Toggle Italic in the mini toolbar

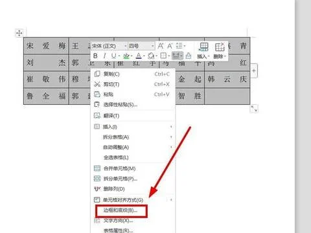coord(105,56)
